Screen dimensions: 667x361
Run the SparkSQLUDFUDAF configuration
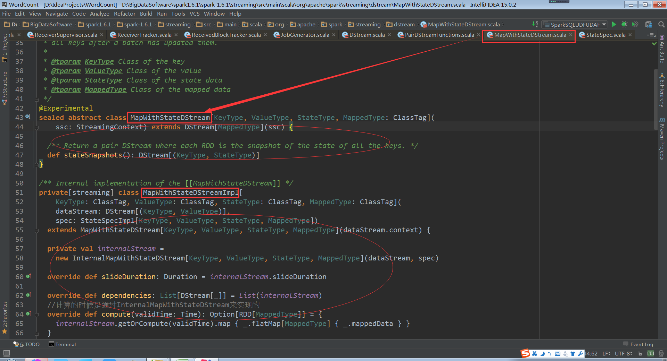tap(614, 24)
